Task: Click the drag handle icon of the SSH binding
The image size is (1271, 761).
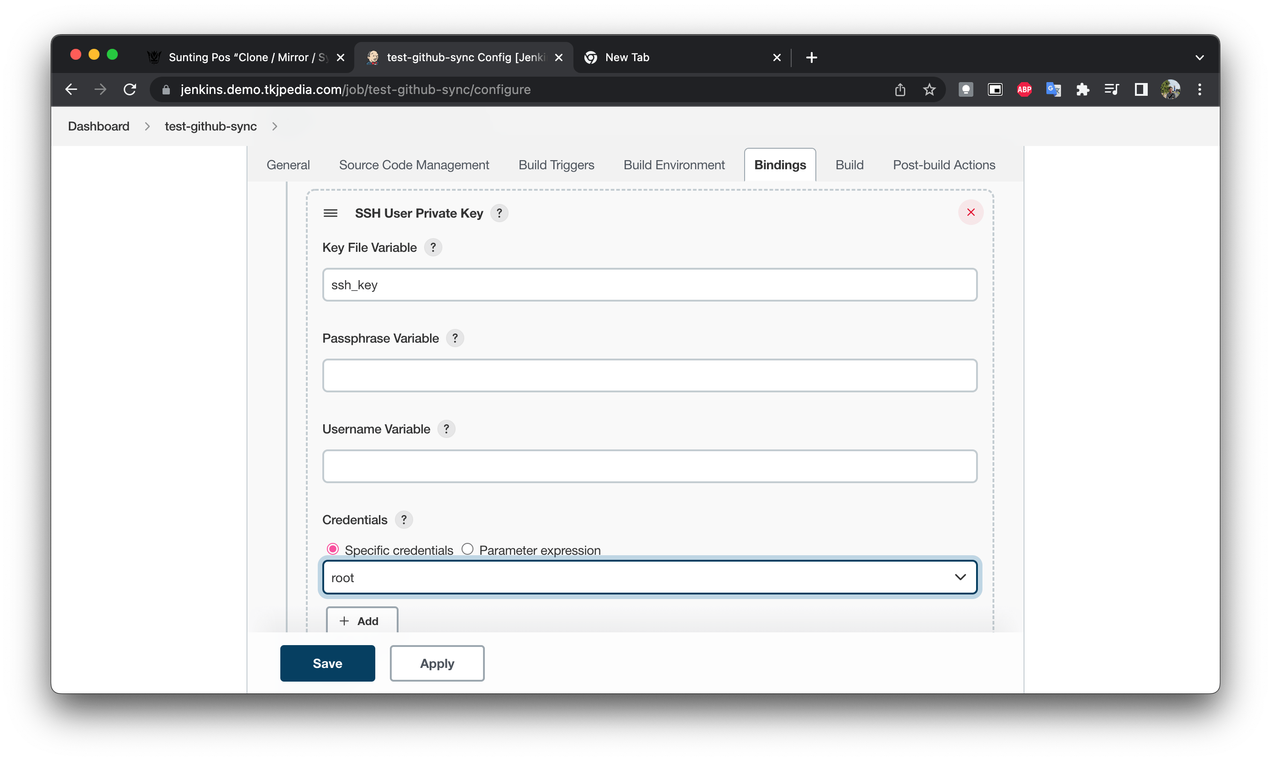Action: click(x=331, y=214)
